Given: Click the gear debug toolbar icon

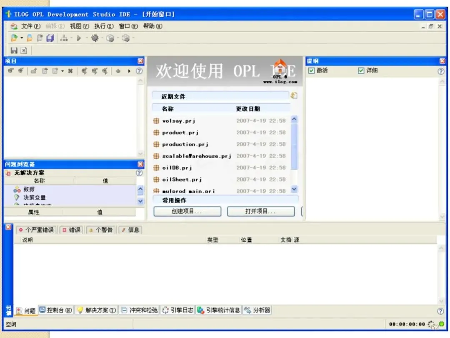Looking at the screenshot, I should point(95,38).
